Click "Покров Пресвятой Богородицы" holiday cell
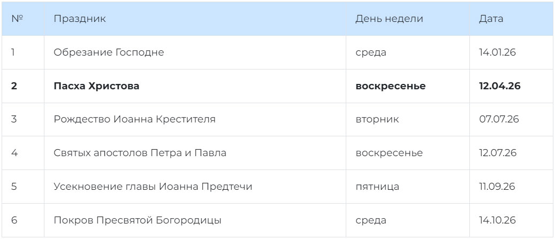The height and width of the screenshot is (239, 555). [x=138, y=220]
